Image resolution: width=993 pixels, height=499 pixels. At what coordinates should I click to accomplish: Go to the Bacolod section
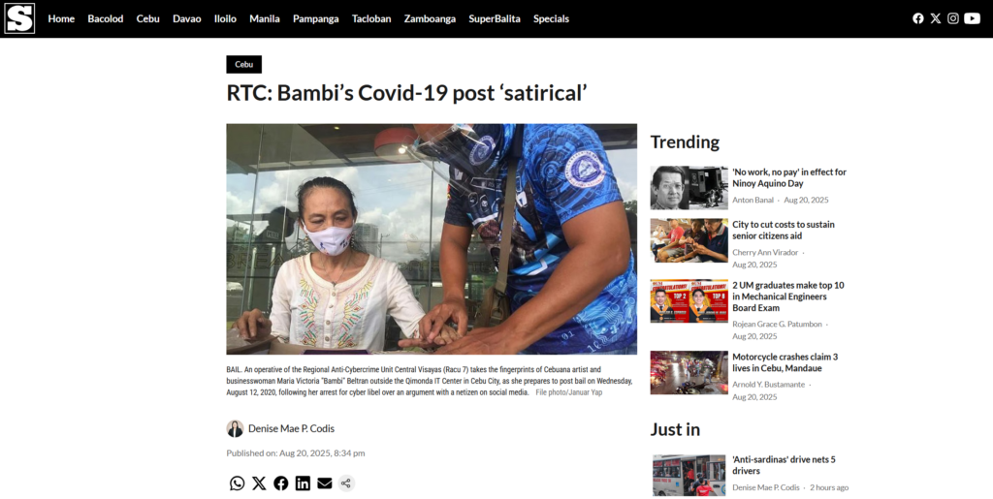105,19
